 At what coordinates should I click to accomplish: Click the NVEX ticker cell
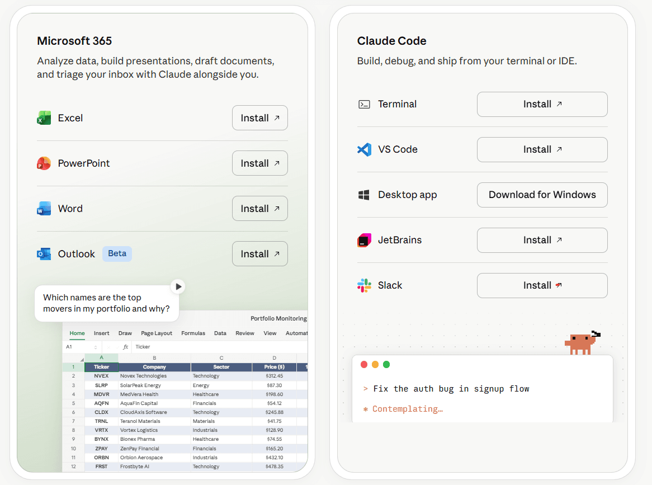pyautogui.click(x=101, y=376)
